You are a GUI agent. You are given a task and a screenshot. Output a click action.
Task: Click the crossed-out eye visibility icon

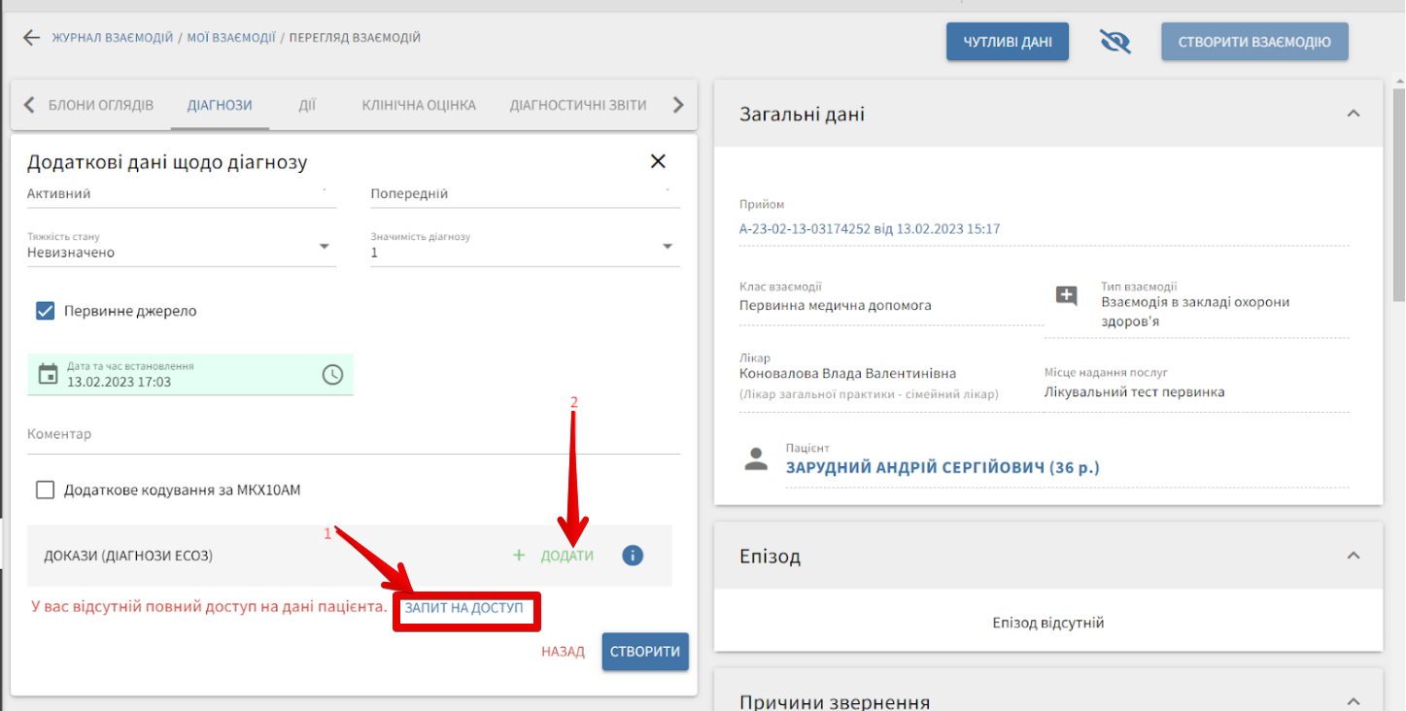point(1115,42)
